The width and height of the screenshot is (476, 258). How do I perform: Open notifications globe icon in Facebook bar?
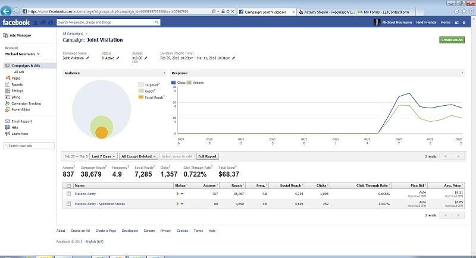tap(51, 23)
